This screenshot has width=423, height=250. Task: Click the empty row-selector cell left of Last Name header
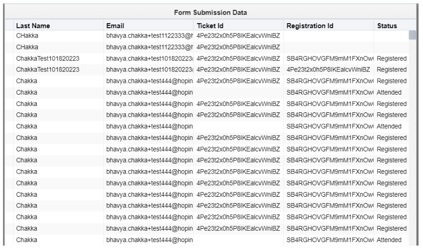click(x=9, y=26)
